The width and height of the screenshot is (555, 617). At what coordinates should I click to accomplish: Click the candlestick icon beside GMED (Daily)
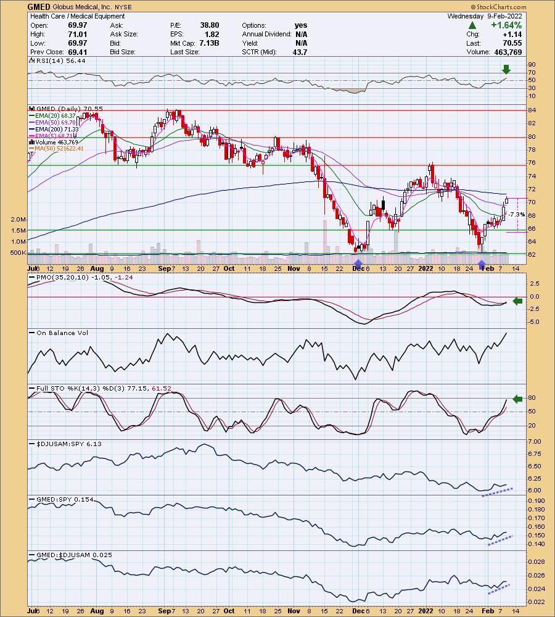[x=31, y=109]
